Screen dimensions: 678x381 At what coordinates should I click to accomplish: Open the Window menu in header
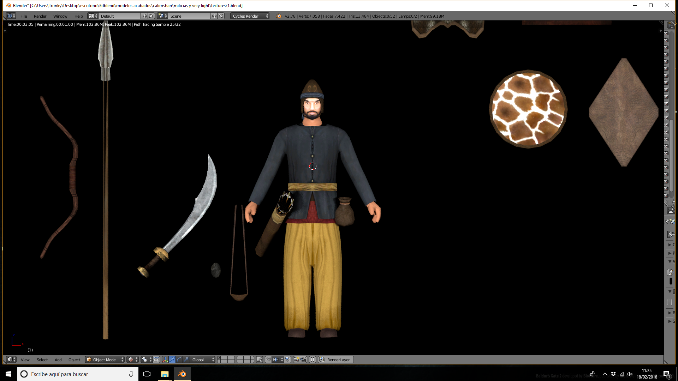pos(60,16)
